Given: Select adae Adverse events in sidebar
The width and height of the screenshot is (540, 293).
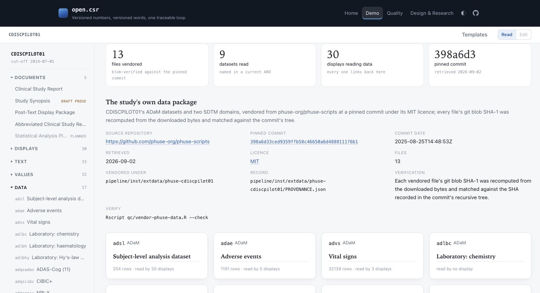Looking at the screenshot, I should (x=51, y=211).
